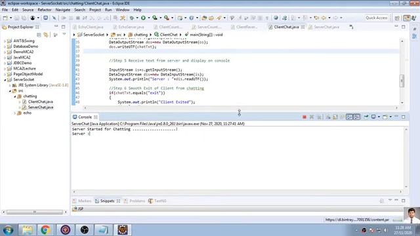Toggle Show Console on standard output change
This screenshot has height=236, width=420.
point(349,117)
